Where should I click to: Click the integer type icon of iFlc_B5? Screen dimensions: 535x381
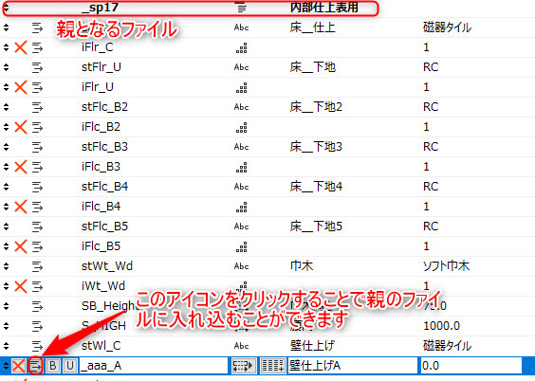point(242,247)
